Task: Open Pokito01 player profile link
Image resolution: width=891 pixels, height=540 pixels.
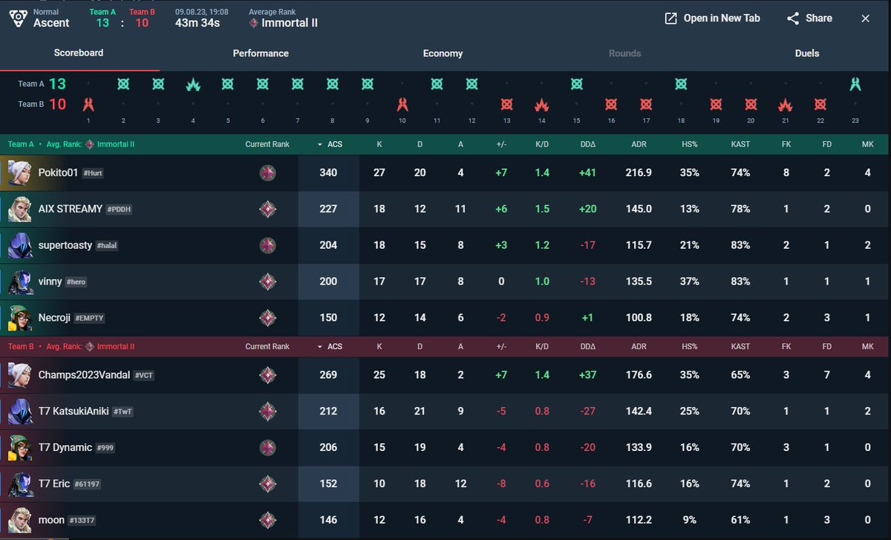Action: point(58,172)
